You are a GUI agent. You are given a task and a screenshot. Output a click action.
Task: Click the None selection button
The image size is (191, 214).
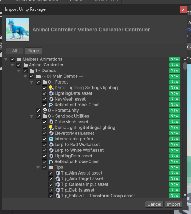click(x=33, y=51)
